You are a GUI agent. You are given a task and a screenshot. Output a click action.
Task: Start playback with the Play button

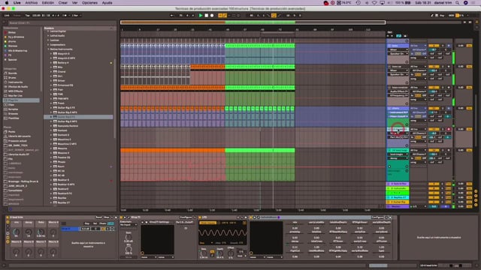[x=201, y=15]
